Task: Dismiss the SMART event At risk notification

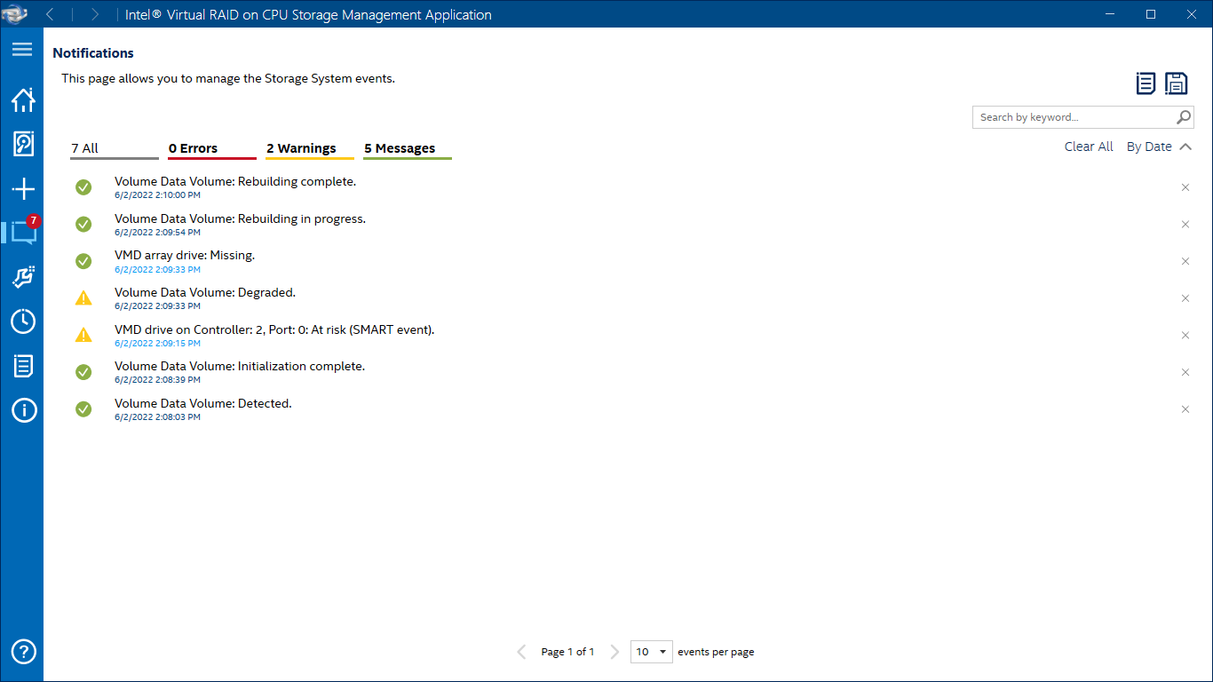Action: coord(1185,336)
